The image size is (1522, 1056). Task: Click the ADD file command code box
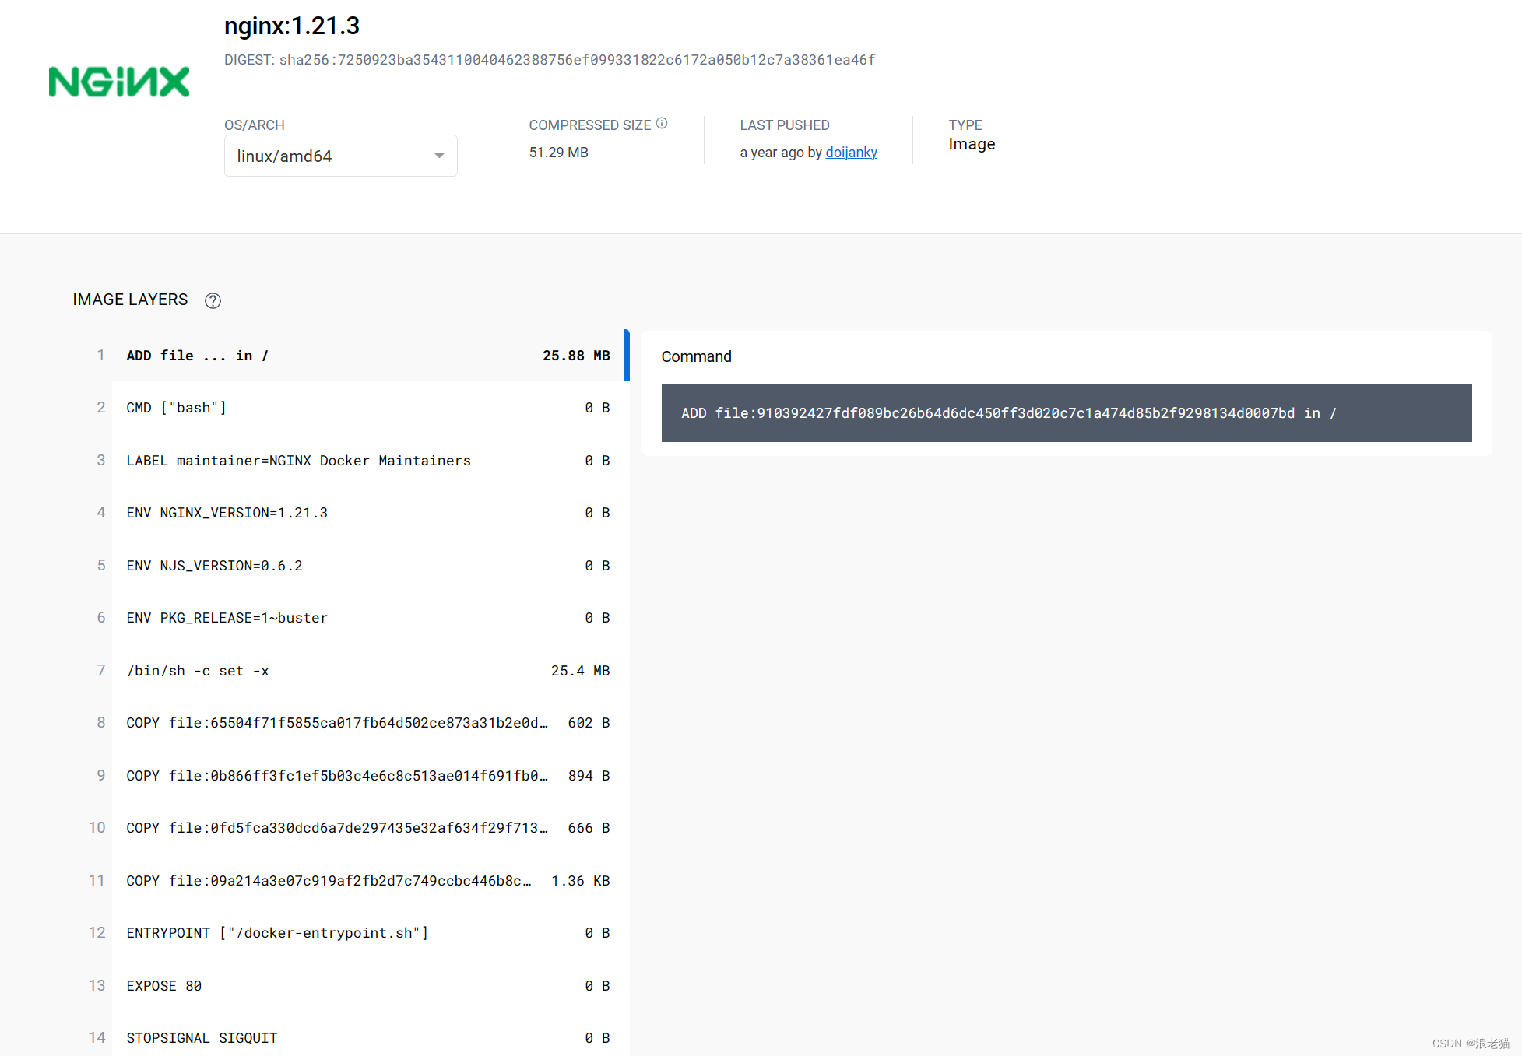[1066, 413]
